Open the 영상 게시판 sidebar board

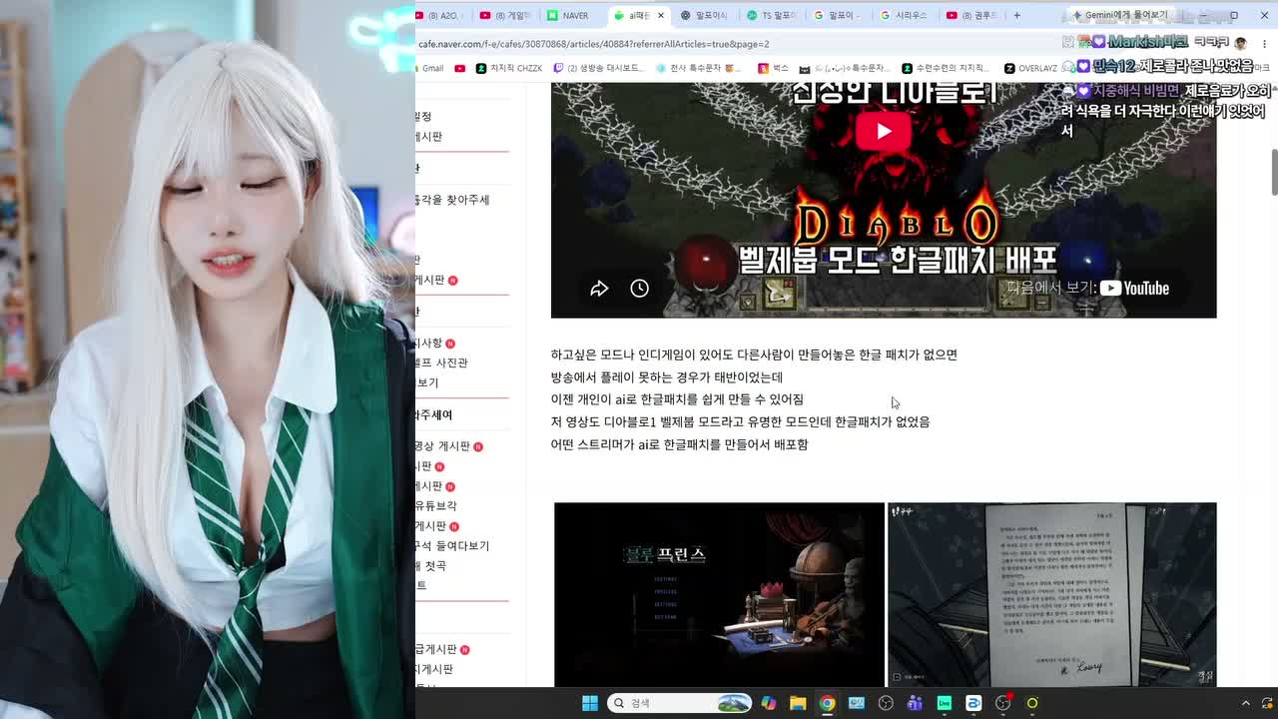tap(443, 446)
